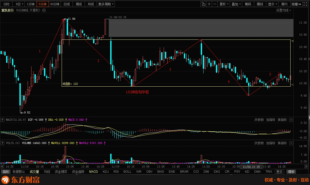Click 加指标 in VOL panel
This screenshot has width=310, height=185.
[271, 143]
